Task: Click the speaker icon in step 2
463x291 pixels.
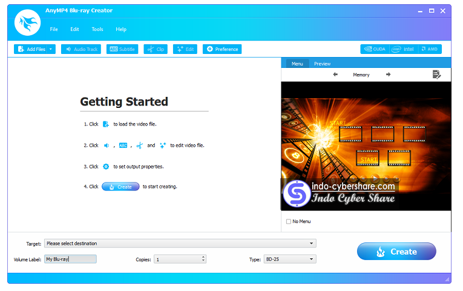Action: (107, 145)
